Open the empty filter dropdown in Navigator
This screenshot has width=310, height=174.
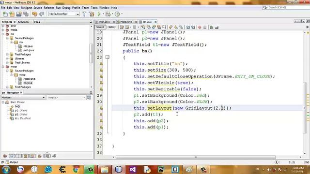66,98
